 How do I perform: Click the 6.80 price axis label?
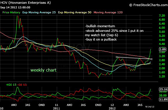tap(162, 20)
